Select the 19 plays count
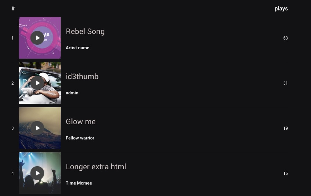The image size is (311, 196). point(285,128)
